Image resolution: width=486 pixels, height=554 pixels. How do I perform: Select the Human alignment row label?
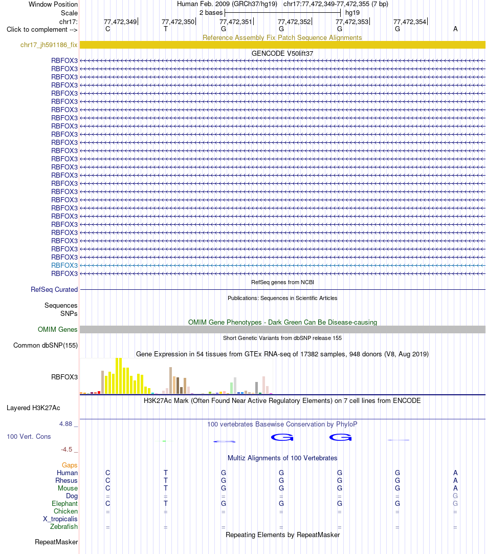67,473
